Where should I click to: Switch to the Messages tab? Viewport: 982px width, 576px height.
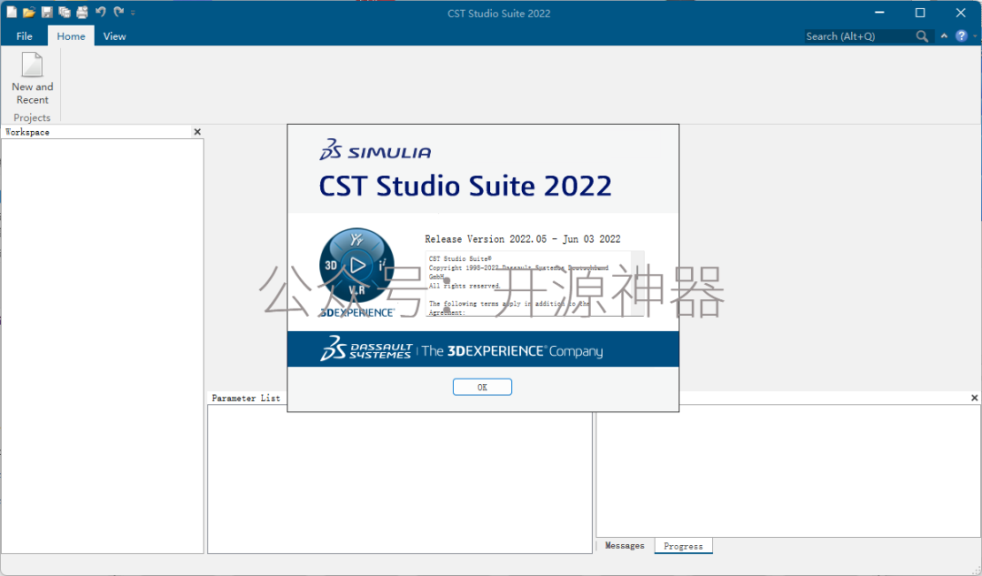click(625, 546)
